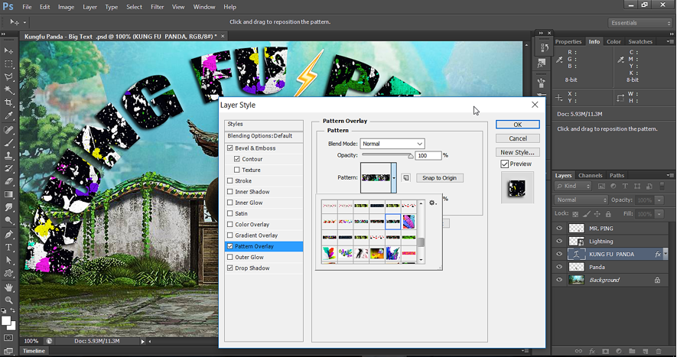The height and width of the screenshot is (357, 677).
Task: Hide the Lightning layer
Action: point(559,242)
